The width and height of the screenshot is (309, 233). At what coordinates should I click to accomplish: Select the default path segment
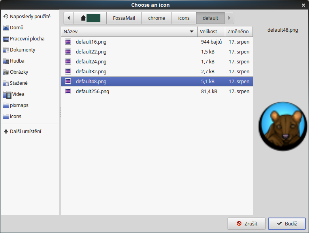pyautogui.click(x=210, y=18)
